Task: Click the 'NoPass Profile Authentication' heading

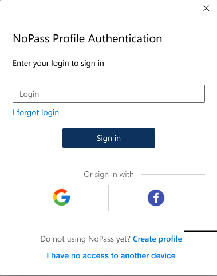Action: [88, 38]
